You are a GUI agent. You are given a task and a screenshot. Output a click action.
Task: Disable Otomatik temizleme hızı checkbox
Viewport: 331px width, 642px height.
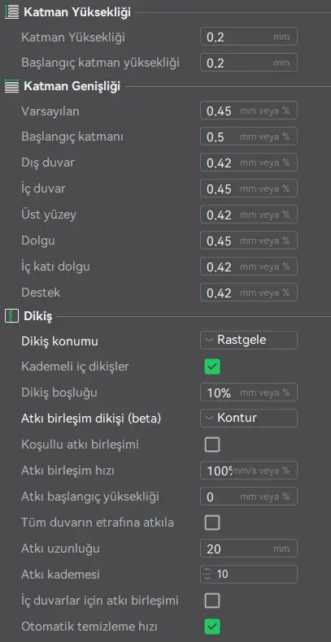coord(212,627)
